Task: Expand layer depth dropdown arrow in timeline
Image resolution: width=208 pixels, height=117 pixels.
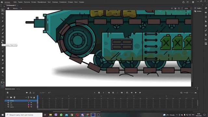Action: tap(26, 97)
